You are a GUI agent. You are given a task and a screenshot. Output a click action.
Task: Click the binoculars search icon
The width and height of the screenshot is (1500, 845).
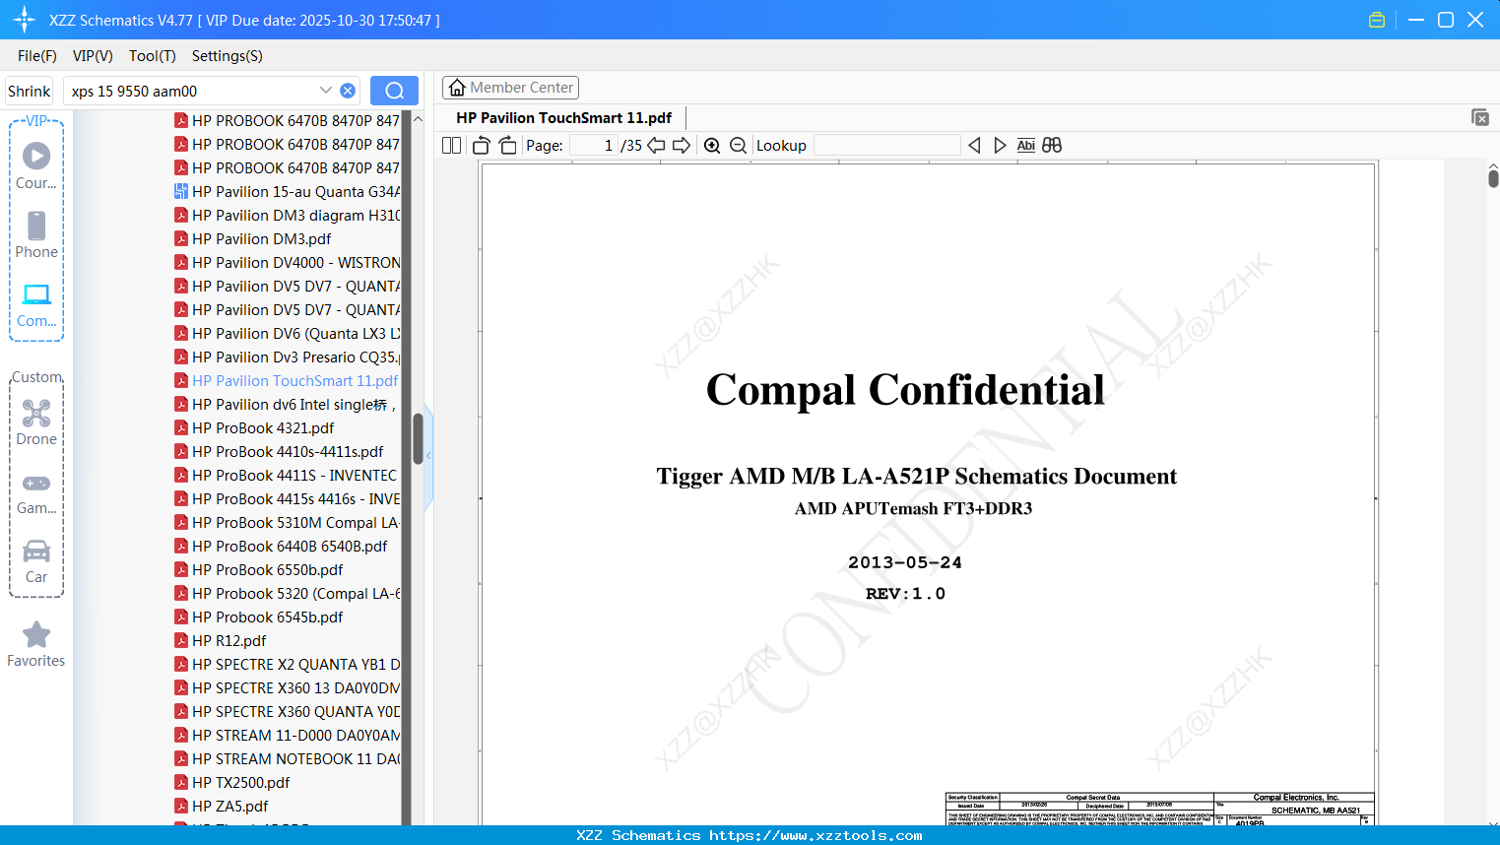1052,146
